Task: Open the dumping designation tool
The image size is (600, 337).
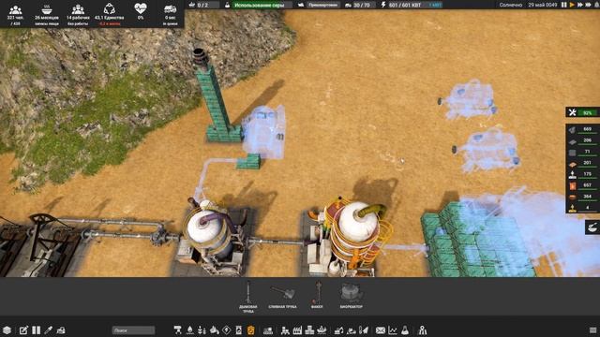Action: tap(352, 330)
